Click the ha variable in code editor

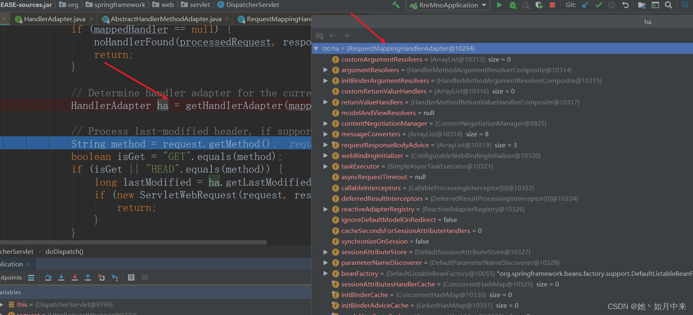pyautogui.click(x=162, y=106)
